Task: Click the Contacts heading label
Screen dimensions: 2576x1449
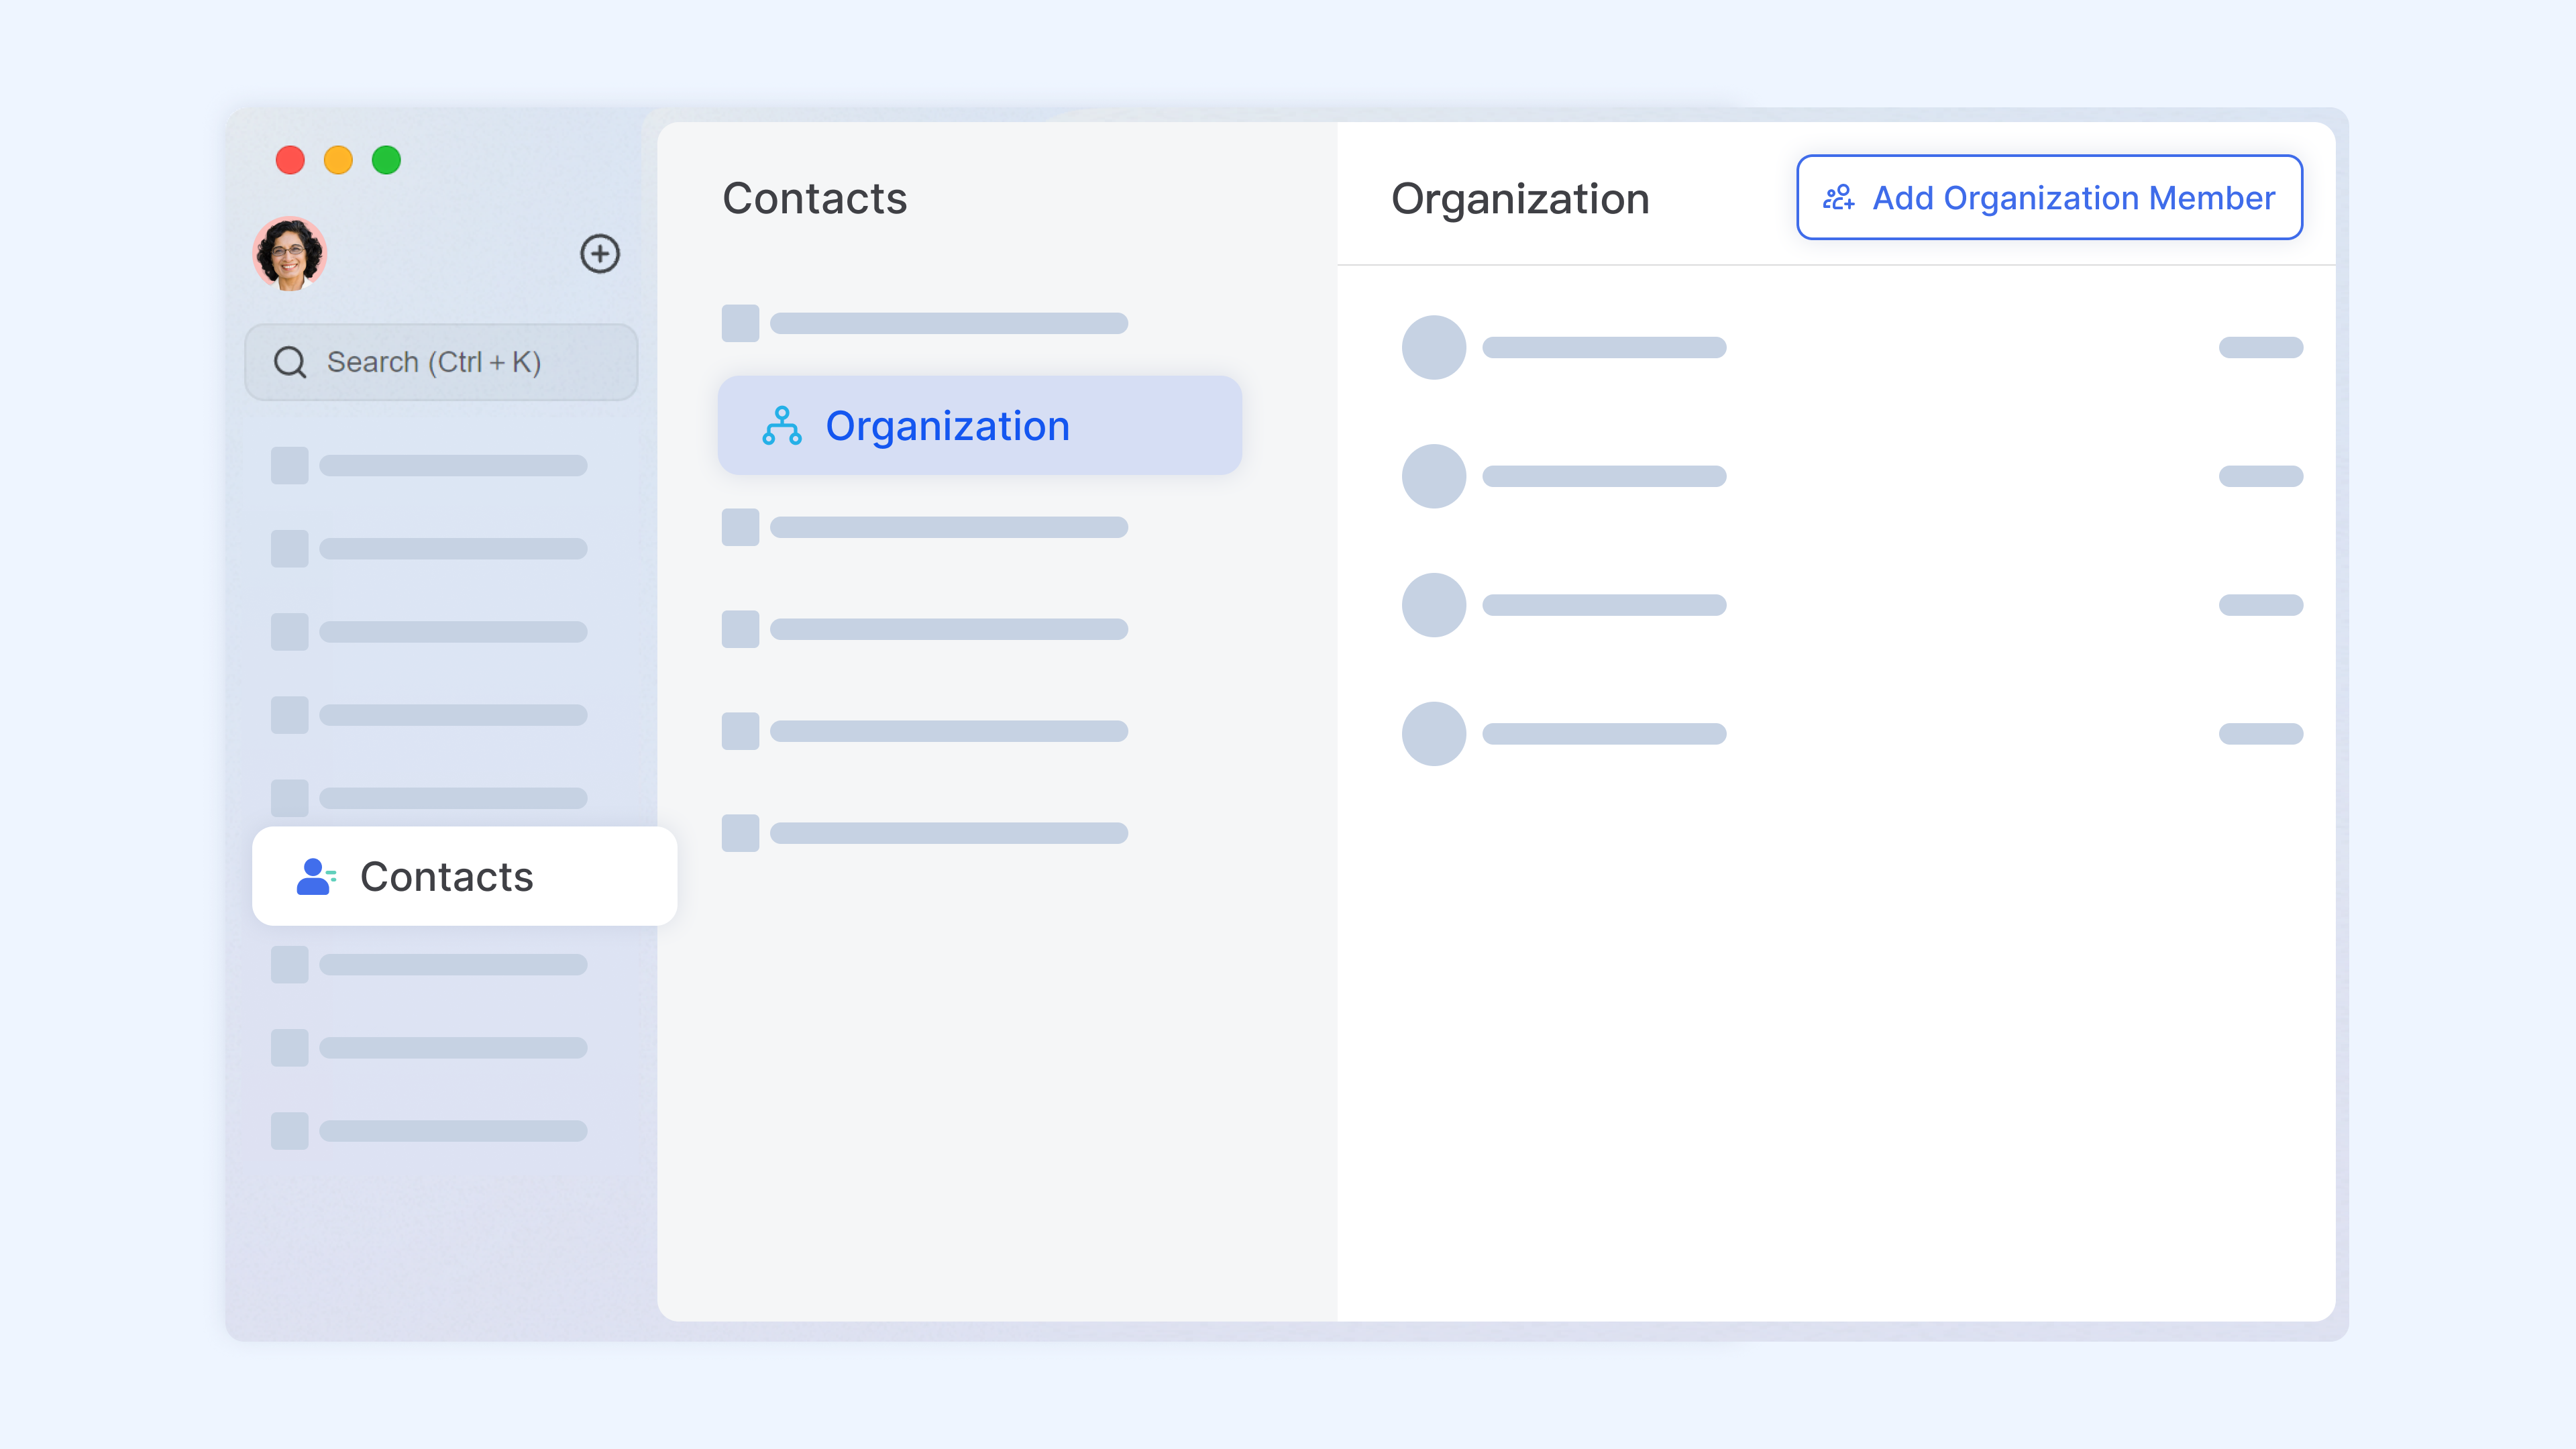Action: click(x=815, y=198)
